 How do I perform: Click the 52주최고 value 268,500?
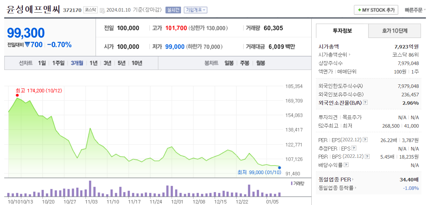[391, 126]
